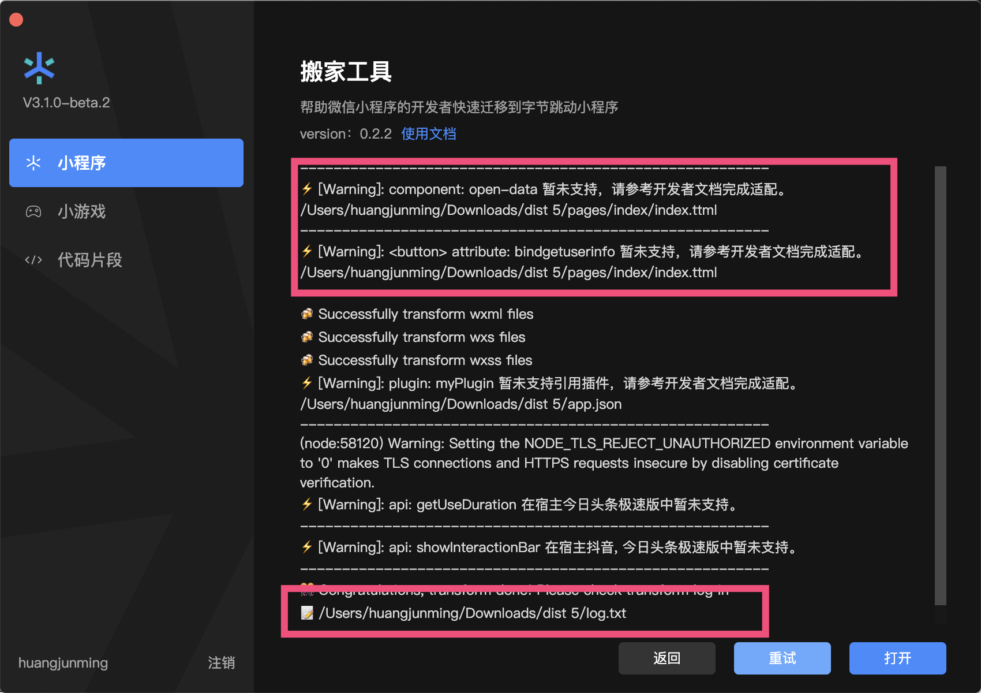Click the beer icon beside wxml success line

pos(307,314)
